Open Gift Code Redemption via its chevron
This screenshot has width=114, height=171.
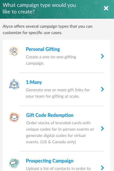tap(102, 129)
